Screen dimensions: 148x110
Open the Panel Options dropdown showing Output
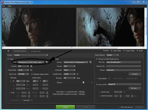pos(113,55)
